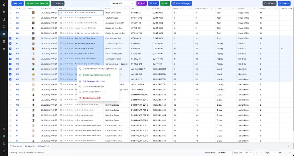Open the Compactness dropdown set to Compact
This screenshot has height=156, width=294.
tap(224, 153)
